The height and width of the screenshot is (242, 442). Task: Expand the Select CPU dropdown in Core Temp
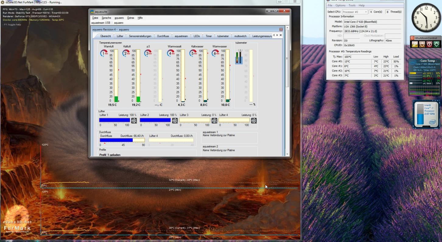(x=355, y=12)
